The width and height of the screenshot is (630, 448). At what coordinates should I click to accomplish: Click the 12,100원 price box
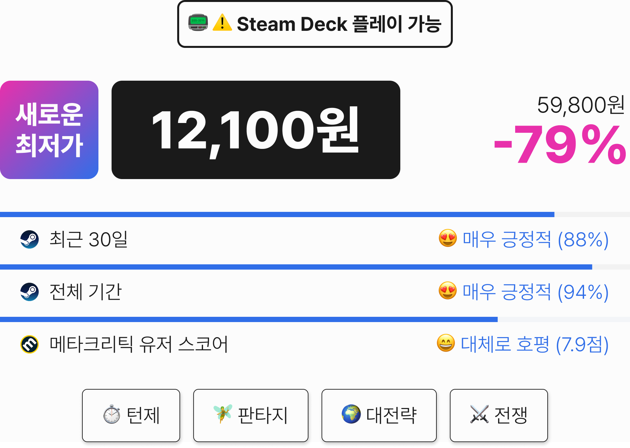256,130
